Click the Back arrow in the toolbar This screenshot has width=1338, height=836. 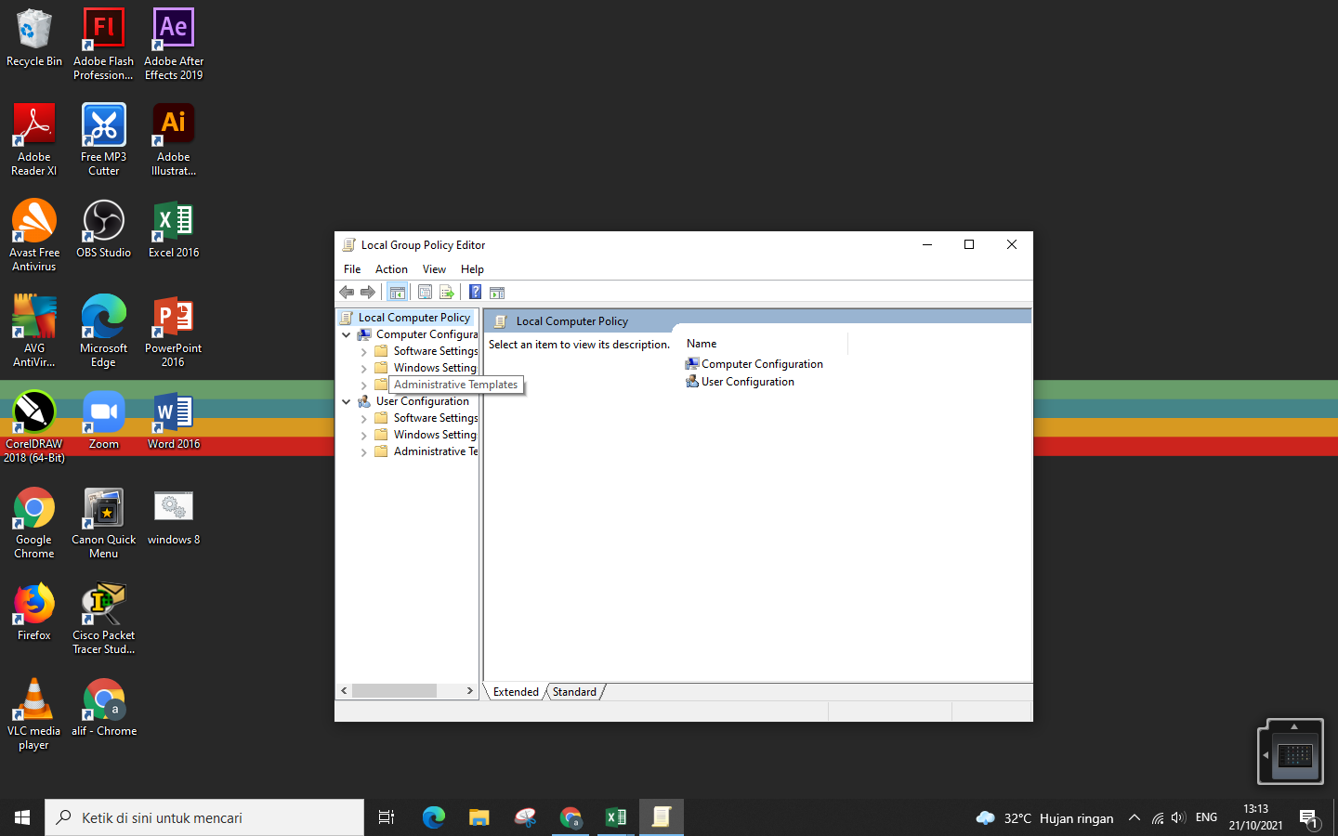tap(347, 293)
